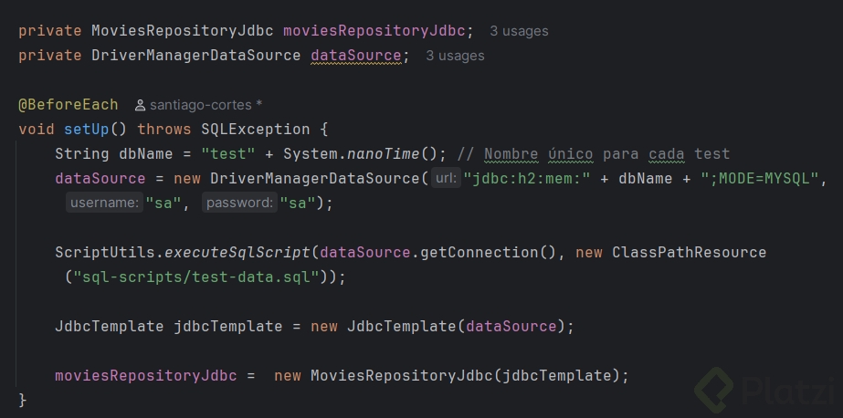Click the url: parameter inlay hint

pos(445,179)
